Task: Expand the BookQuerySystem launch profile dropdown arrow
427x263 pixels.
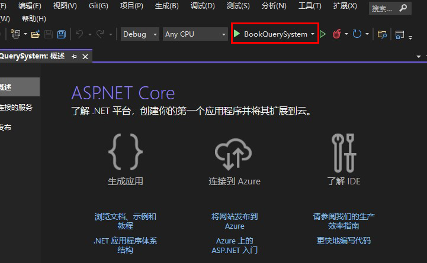Action: click(x=313, y=34)
